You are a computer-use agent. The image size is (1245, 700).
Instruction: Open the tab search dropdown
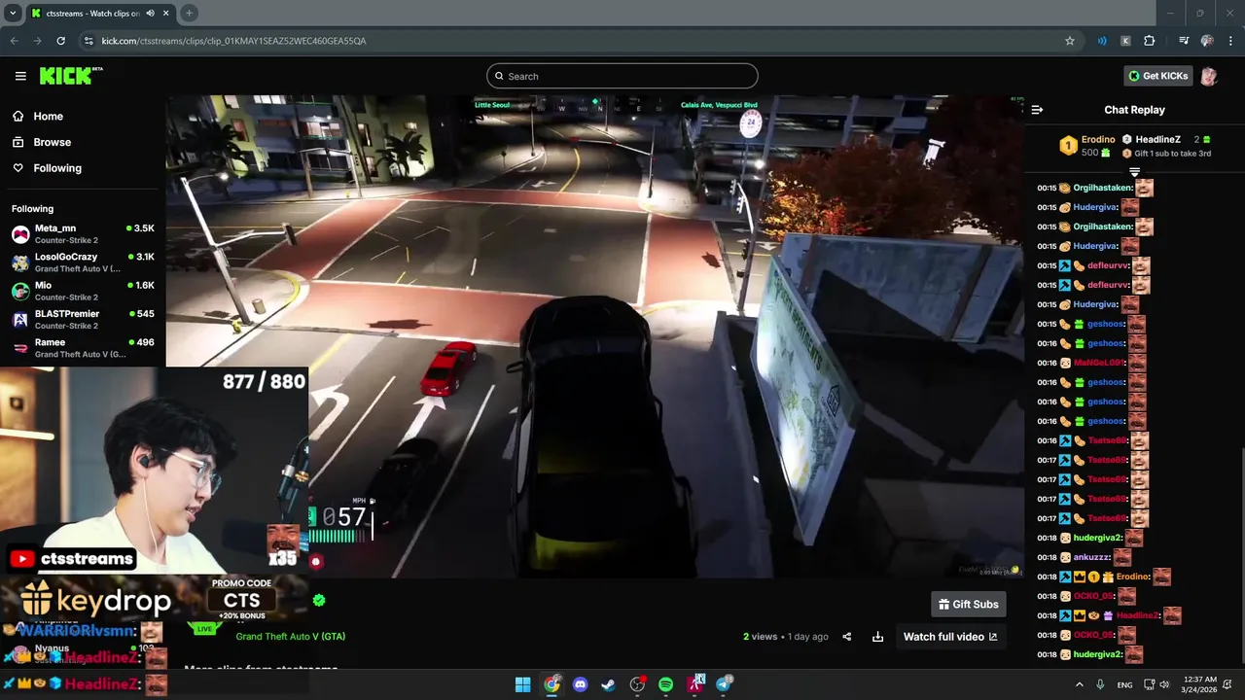12,13
